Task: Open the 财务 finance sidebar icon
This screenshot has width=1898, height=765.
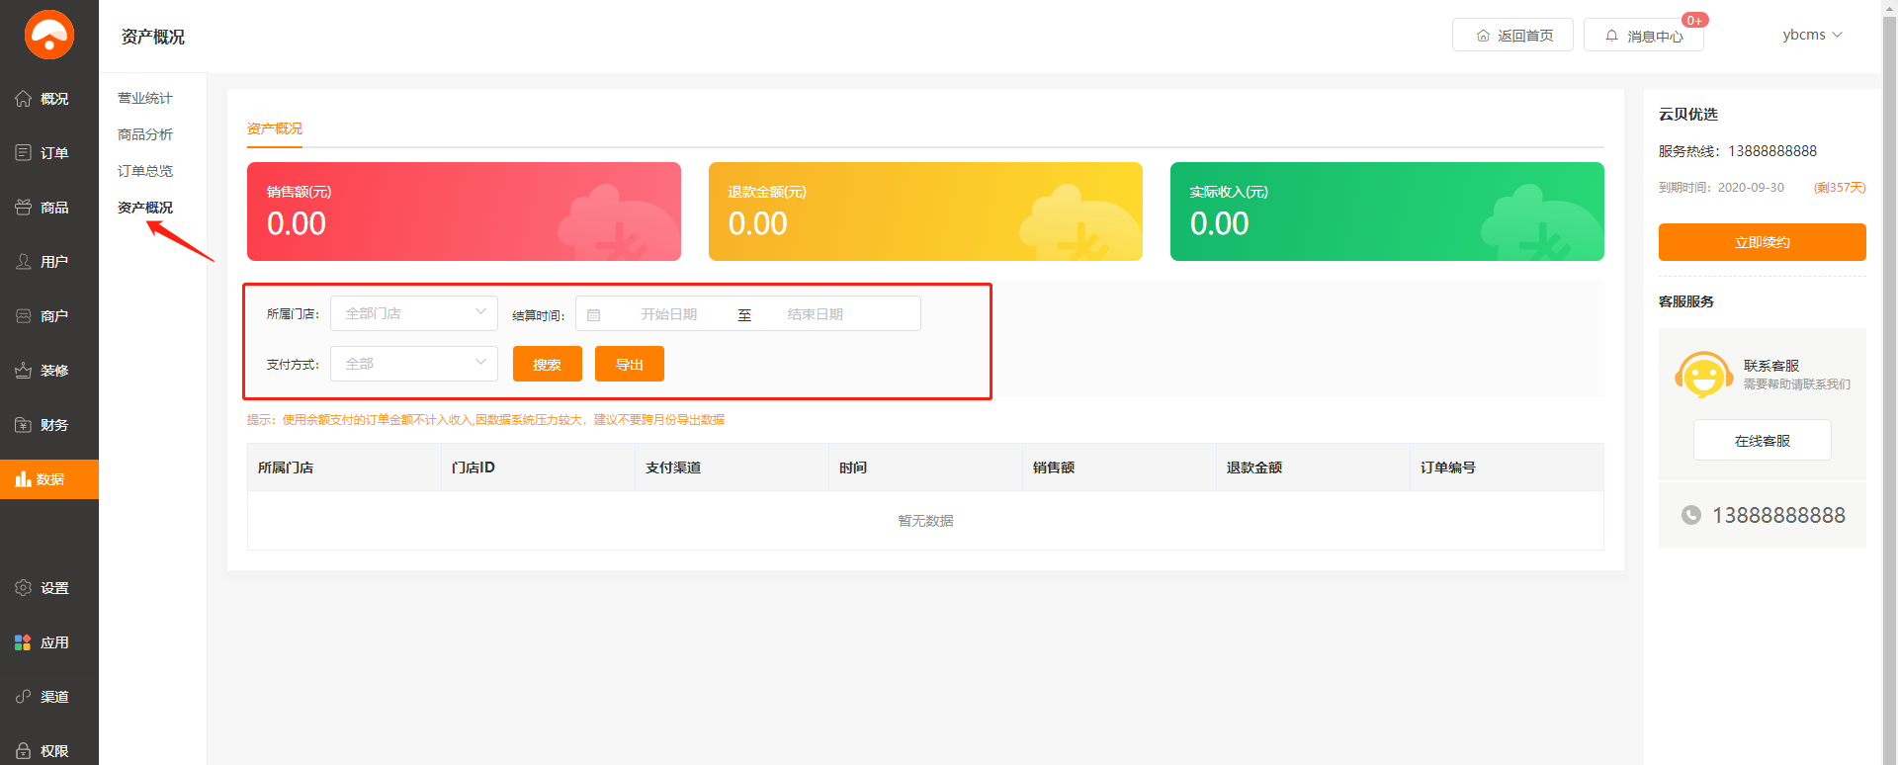Action: coord(24,425)
